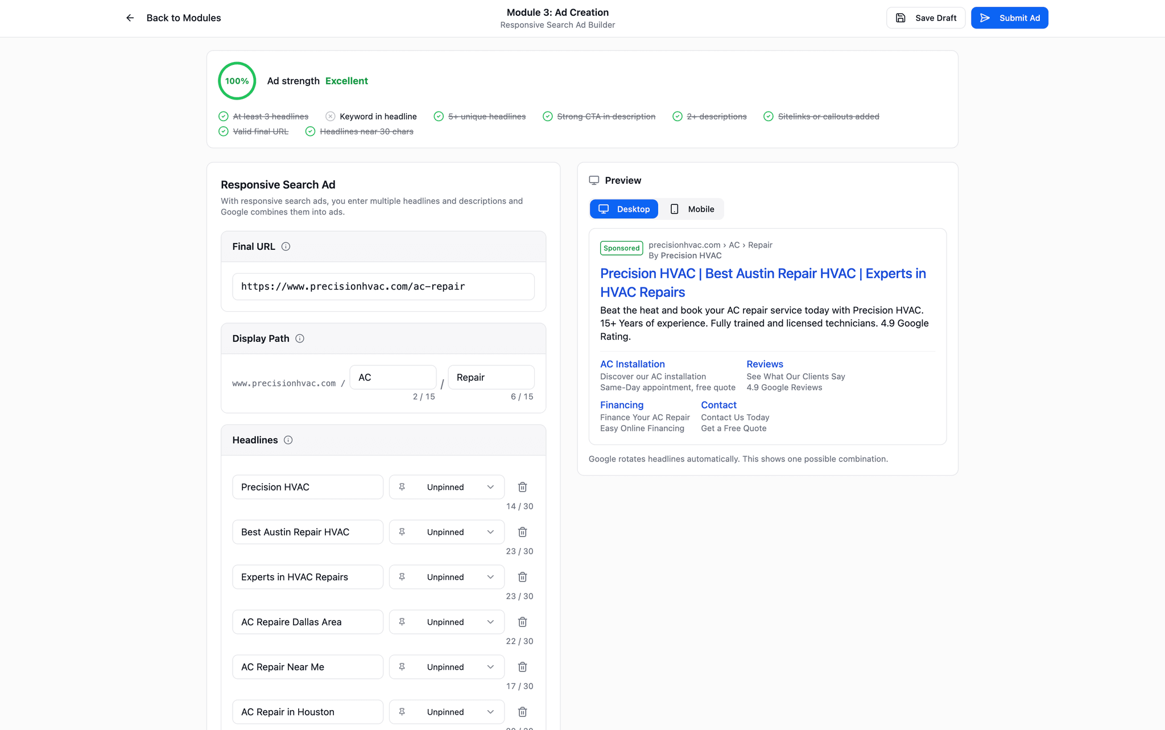Go Back to Modules

point(173,18)
